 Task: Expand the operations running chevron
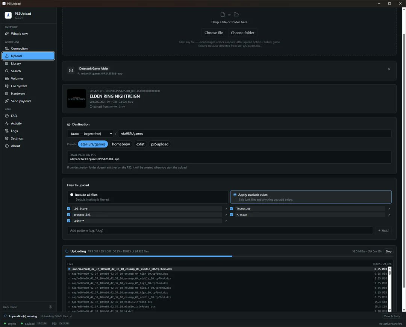point(71,316)
